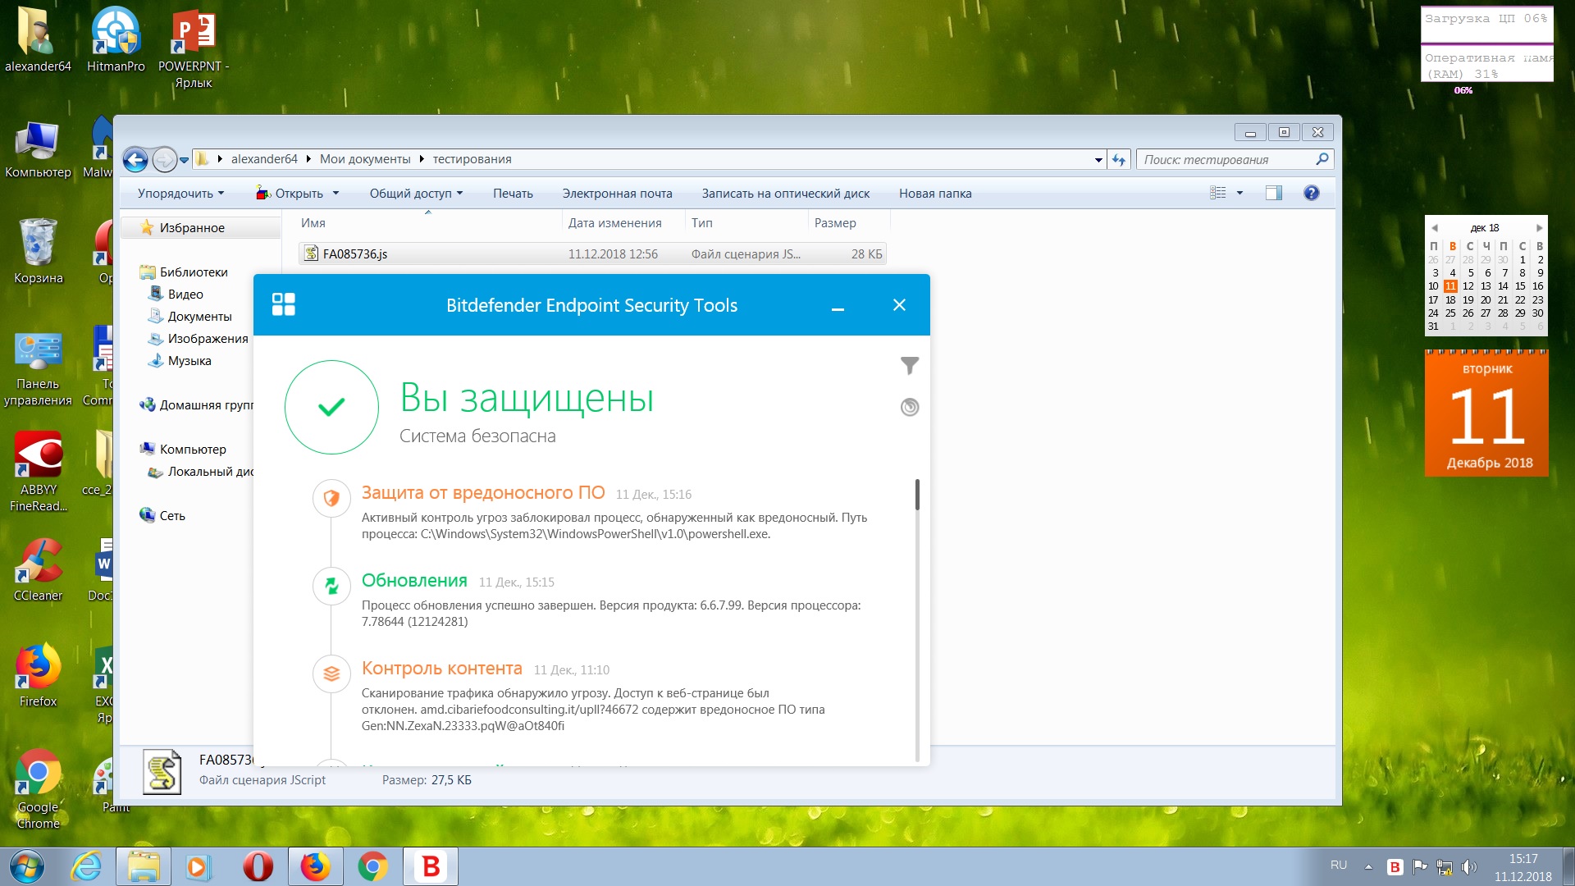Click the antimalware shield event icon
The image size is (1575, 886).
[x=331, y=497]
